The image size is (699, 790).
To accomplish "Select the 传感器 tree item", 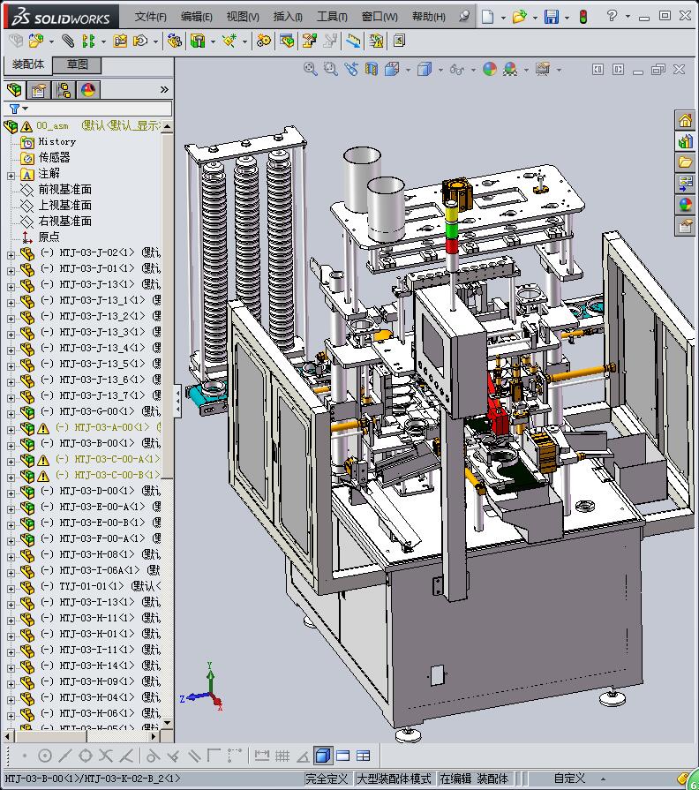I will pyautogui.click(x=54, y=157).
